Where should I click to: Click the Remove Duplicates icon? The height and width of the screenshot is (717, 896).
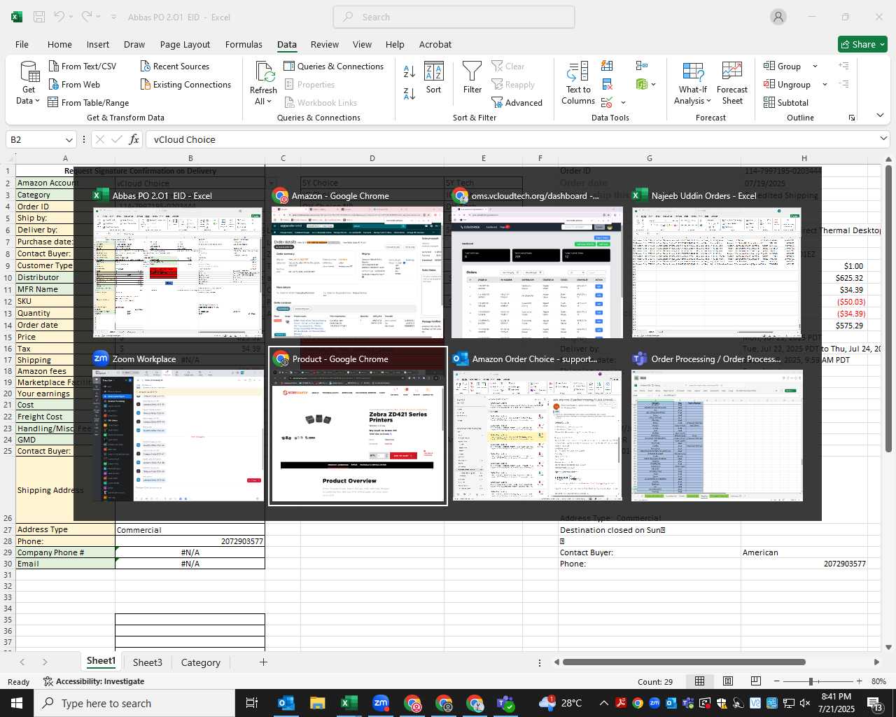click(607, 85)
